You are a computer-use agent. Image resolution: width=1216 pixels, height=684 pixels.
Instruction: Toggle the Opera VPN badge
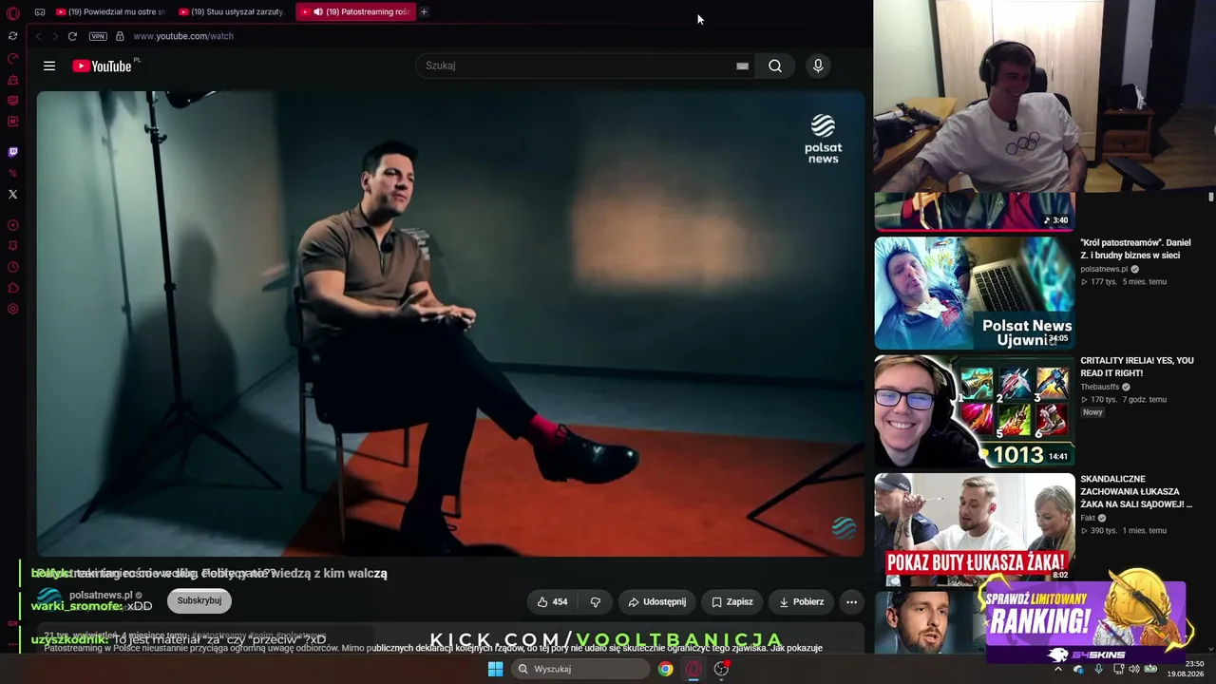click(x=98, y=36)
